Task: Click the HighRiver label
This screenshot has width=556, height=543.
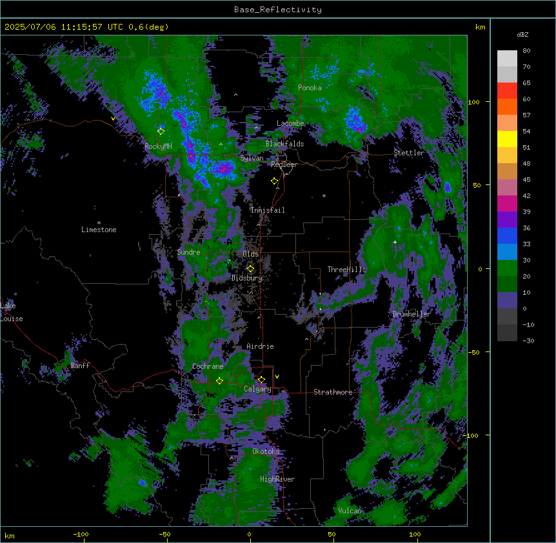Action: 277,479
